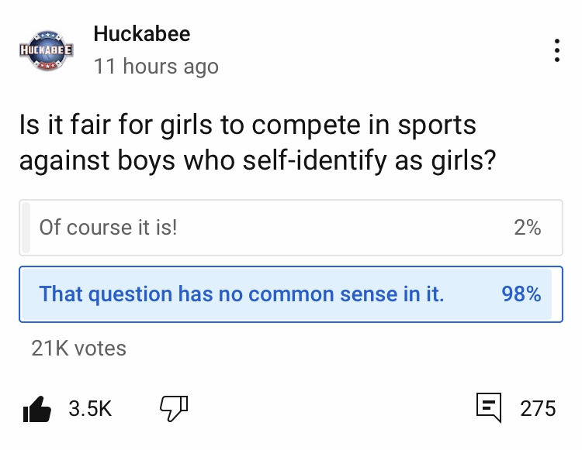Image resolution: width=582 pixels, height=450 pixels.
Task: Click the 275 comments count
Action: (538, 408)
